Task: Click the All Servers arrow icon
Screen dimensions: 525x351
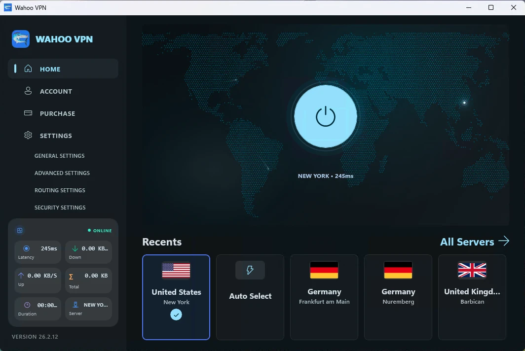Action: [x=504, y=241]
